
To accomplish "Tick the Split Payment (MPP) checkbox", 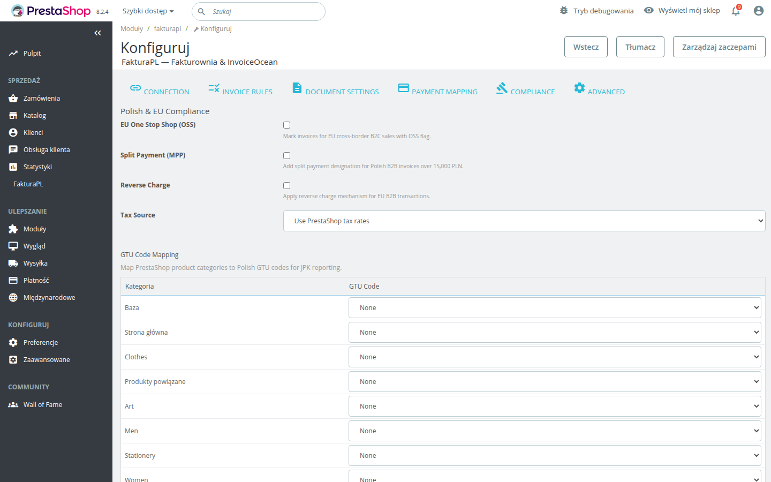I will [287, 156].
